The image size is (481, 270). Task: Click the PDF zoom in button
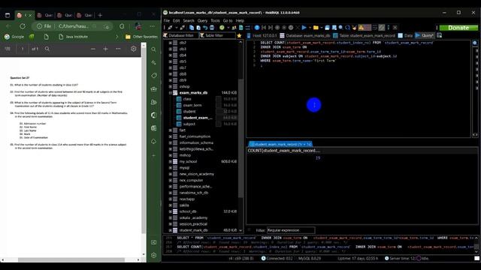(105, 49)
